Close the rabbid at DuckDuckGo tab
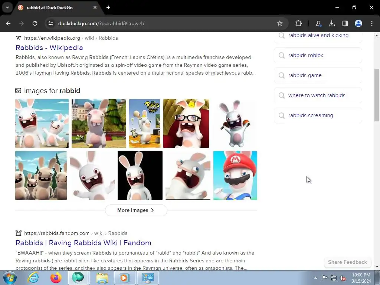Viewport: 380px width, 285px height. pos(95,7)
